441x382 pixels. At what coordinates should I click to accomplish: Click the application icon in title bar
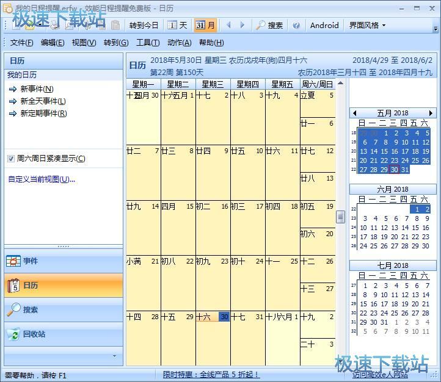click(x=7, y=9)
